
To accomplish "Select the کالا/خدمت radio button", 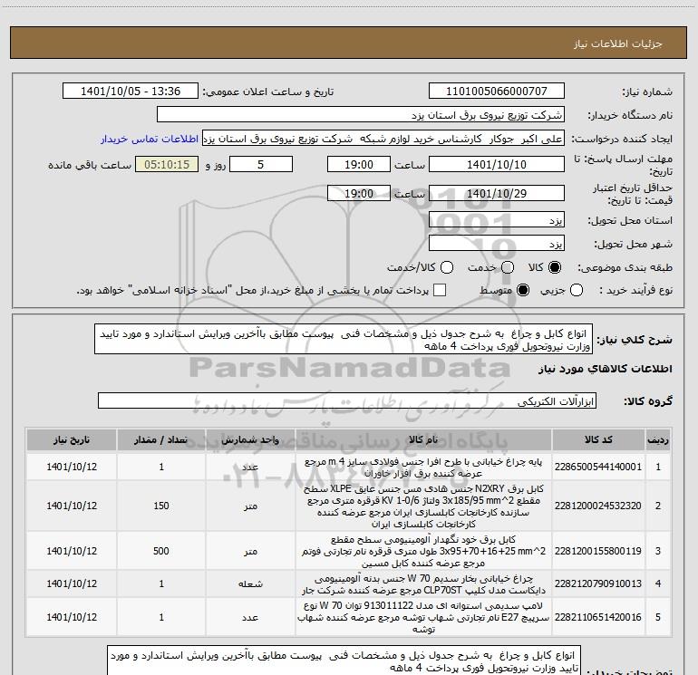I will pos(447,267).
